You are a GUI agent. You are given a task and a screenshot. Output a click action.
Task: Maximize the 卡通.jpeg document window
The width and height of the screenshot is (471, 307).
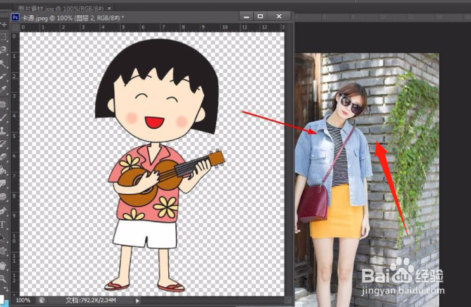(260, 16)
